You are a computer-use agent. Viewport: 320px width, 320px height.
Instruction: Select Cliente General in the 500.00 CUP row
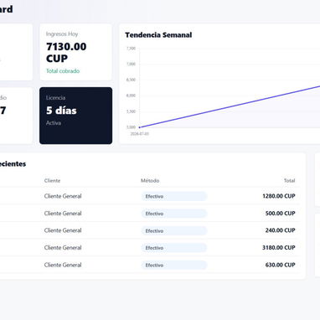point(63,214)
